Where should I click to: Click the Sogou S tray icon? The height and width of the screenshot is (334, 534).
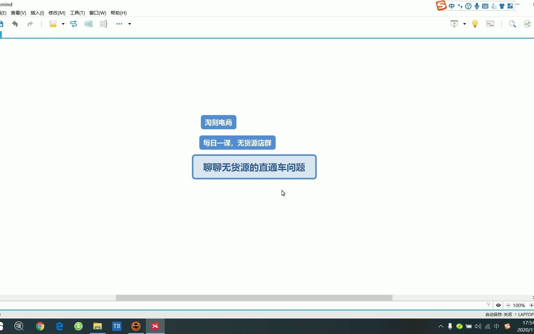tap(507, 326)
